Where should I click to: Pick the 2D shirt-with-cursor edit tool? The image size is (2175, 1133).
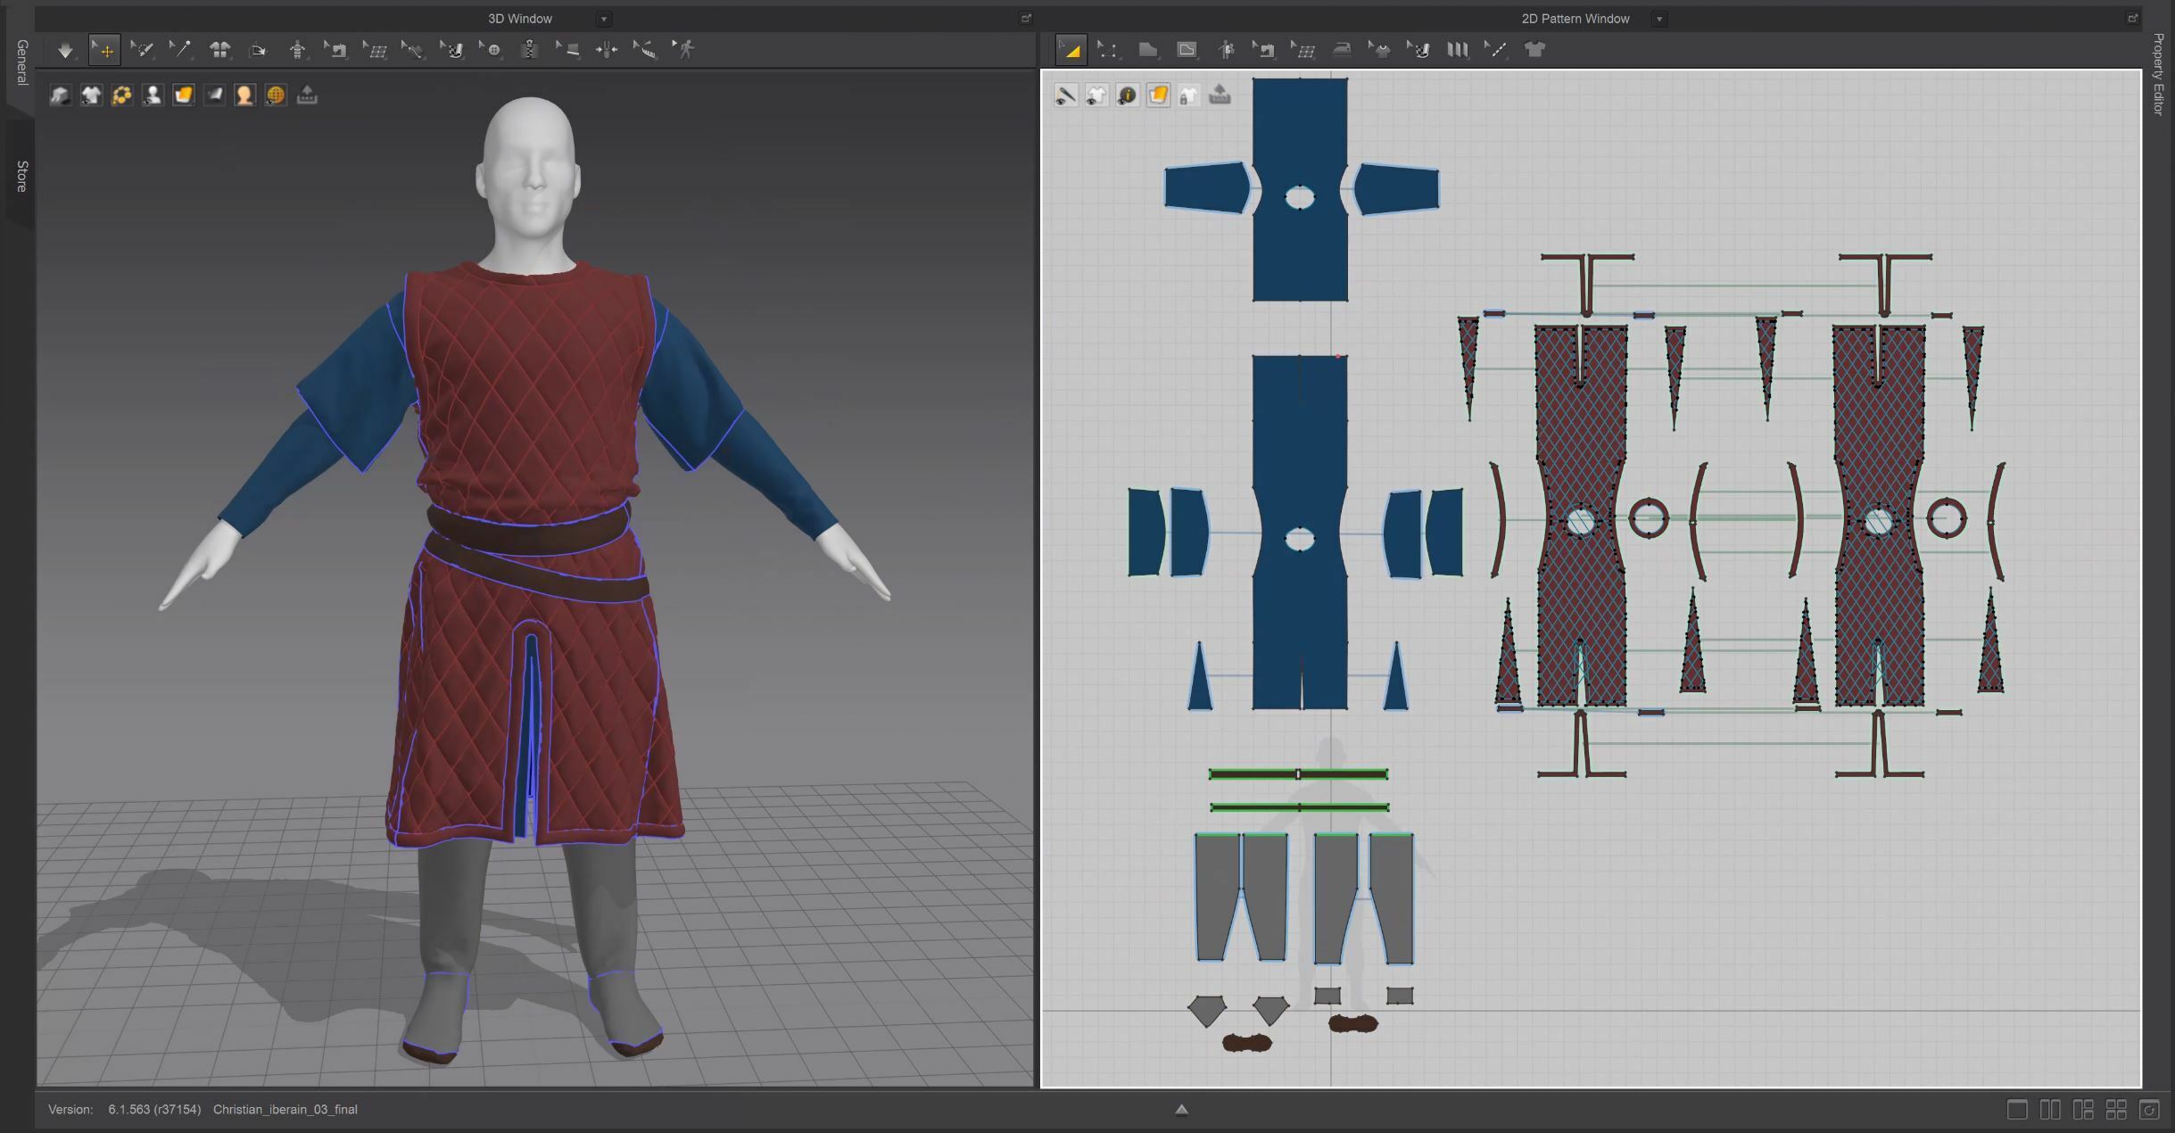point(1380,50)
